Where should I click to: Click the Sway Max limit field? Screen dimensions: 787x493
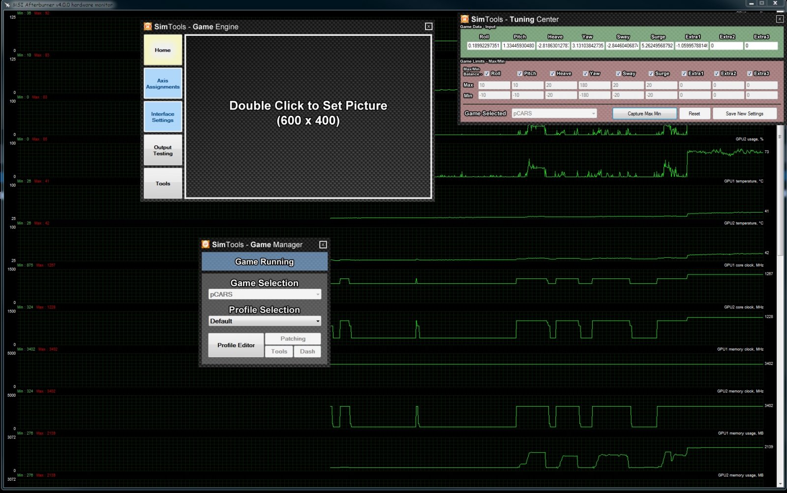[628, 85]
